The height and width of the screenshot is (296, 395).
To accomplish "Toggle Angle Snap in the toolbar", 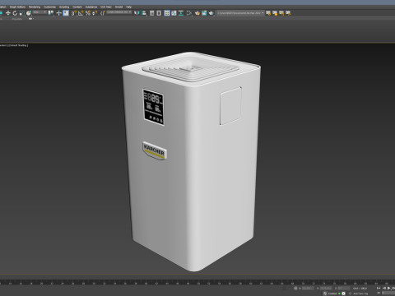I will coord(81,13).
